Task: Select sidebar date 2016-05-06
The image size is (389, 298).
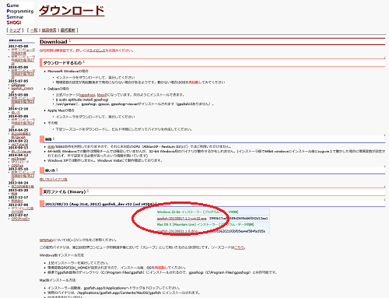Action: tap(18, 67)
